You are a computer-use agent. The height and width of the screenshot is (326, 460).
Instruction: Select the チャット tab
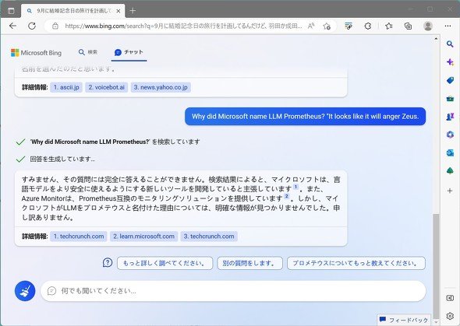click(x=129, y=52)
